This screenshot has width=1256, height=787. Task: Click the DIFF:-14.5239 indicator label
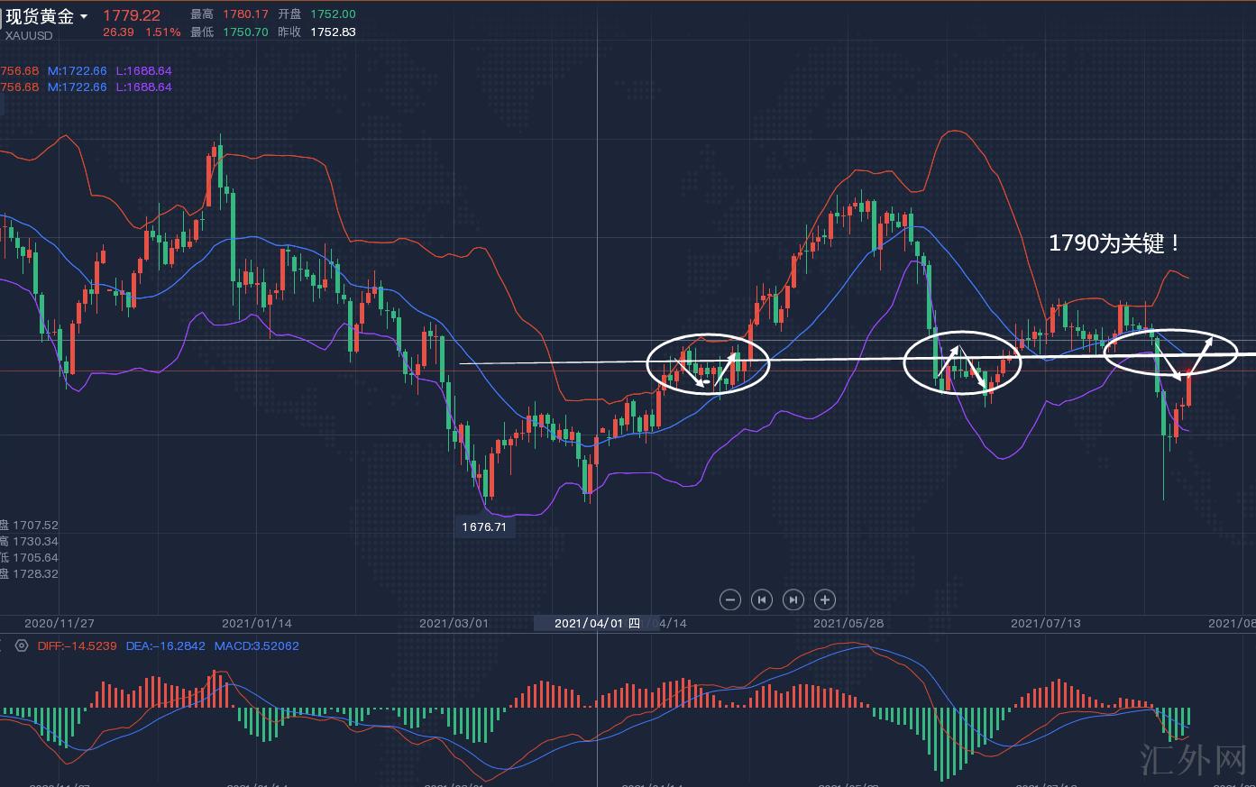[77, 646]
